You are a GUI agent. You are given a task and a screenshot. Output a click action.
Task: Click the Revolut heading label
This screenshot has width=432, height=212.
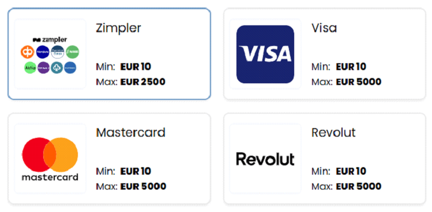point(333,133)
